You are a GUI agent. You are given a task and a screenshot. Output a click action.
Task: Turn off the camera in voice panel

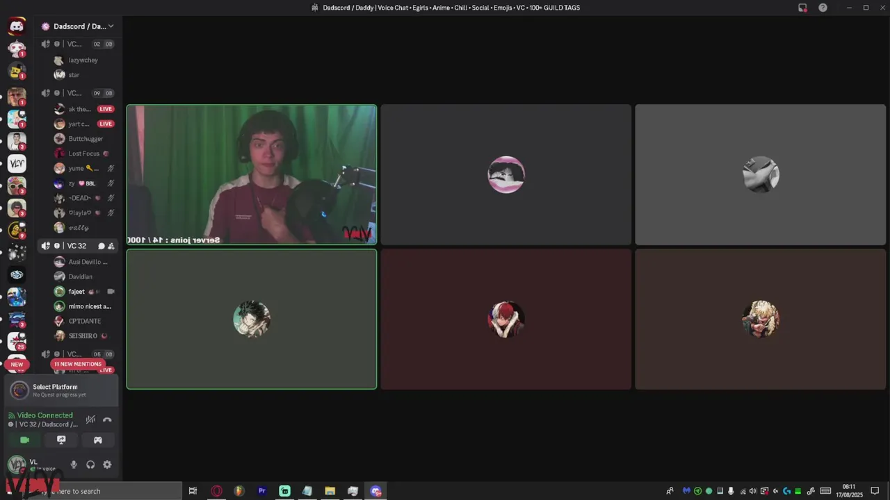pyautogui.click(x=25, y=440)
